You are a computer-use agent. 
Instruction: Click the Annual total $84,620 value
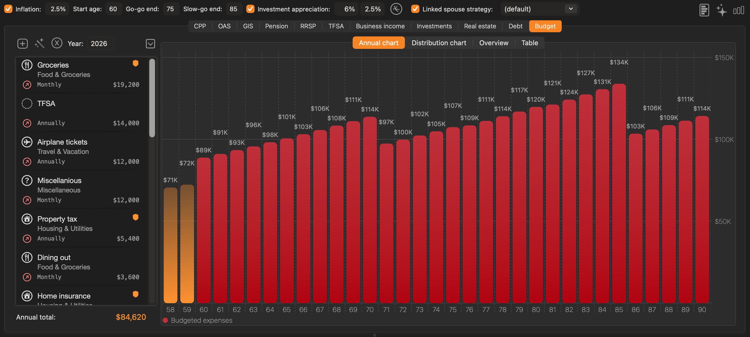pos(131,317)
